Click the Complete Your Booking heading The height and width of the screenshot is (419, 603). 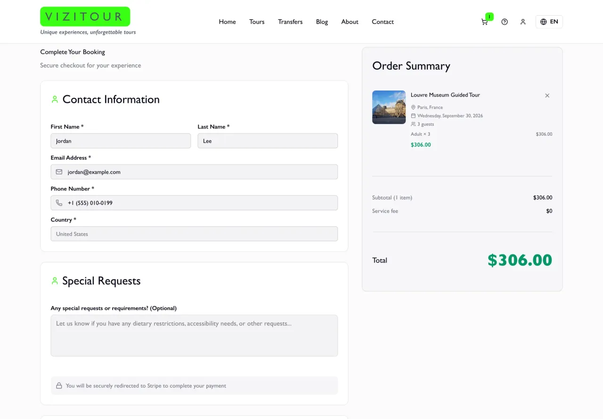(x=73, y=52)
